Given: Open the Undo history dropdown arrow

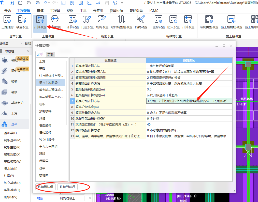Looking at the screenshot, I should pyautogui.click(x=49, y=3).
